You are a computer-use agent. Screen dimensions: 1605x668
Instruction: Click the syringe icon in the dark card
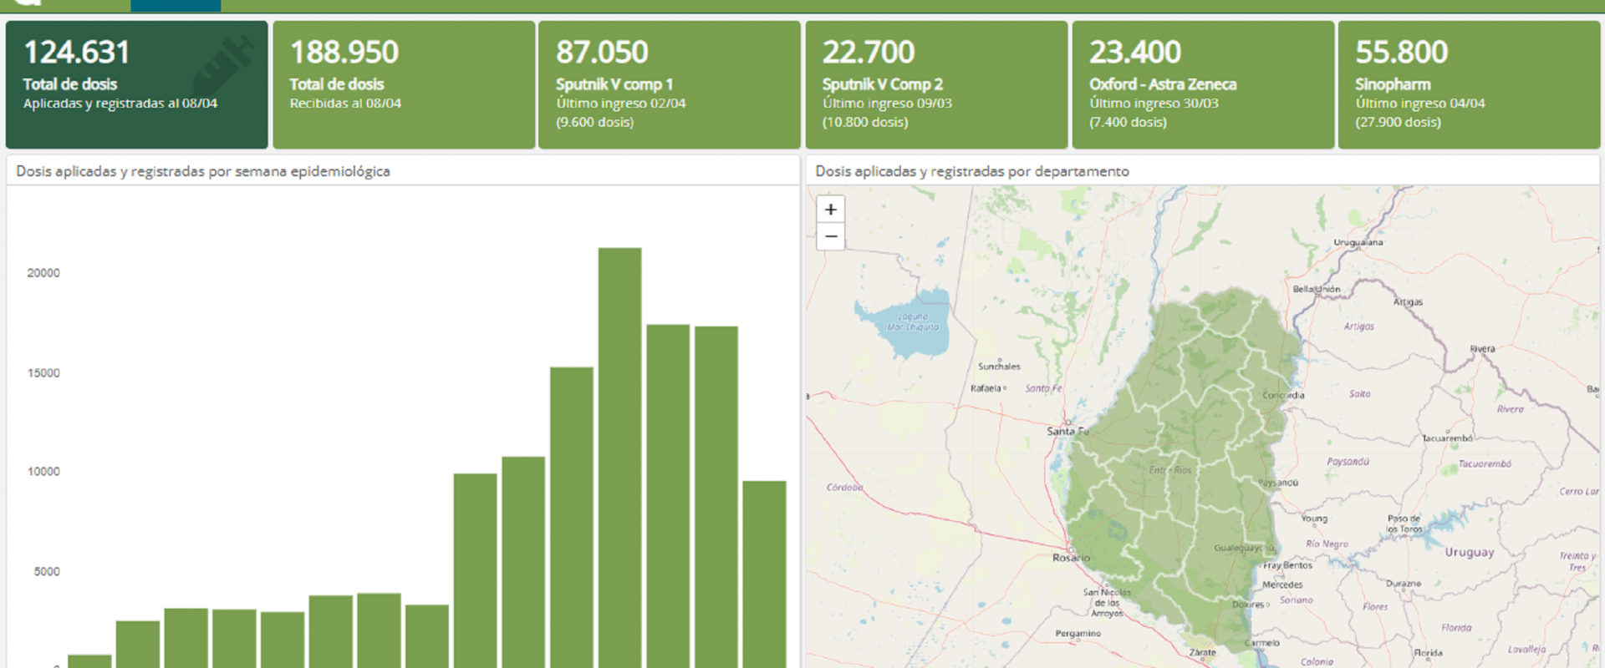point(224,65)
